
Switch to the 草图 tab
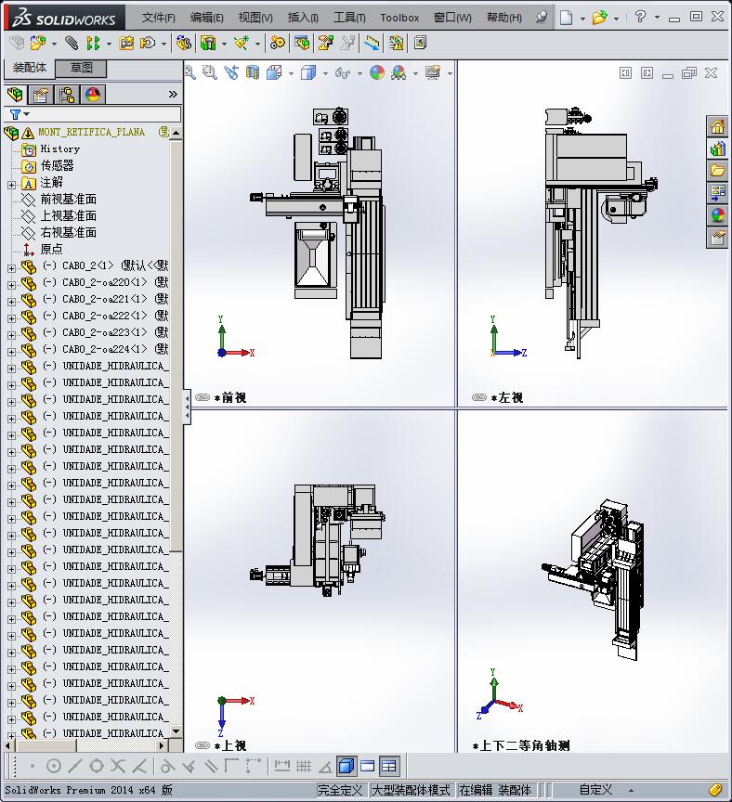click(81, 68)
